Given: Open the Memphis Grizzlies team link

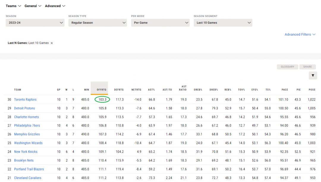Looking at the screenshot, I should tap(27, 134).
